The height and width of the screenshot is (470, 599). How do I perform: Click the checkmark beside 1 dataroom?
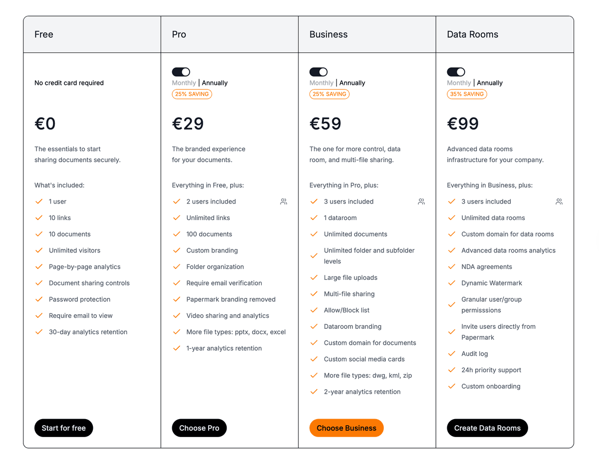coord(314,218)
